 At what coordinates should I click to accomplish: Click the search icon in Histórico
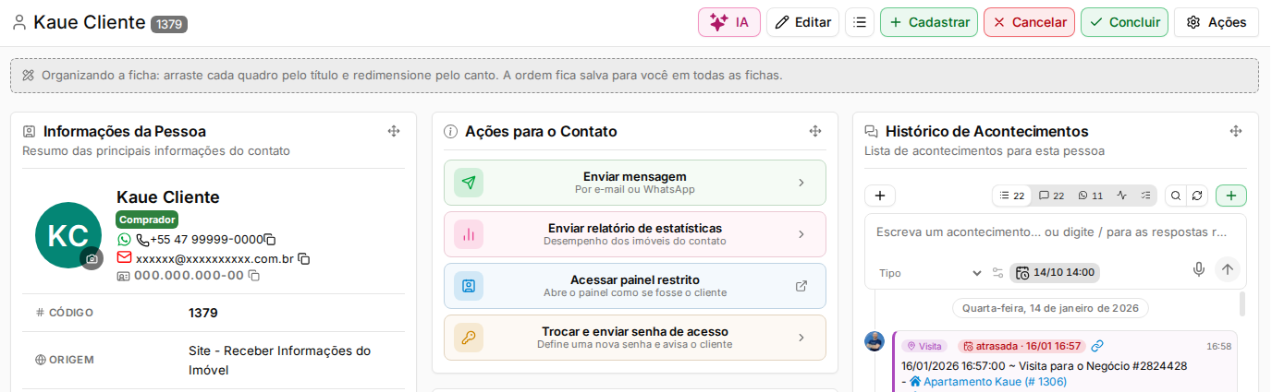[x=1176, y=196]
